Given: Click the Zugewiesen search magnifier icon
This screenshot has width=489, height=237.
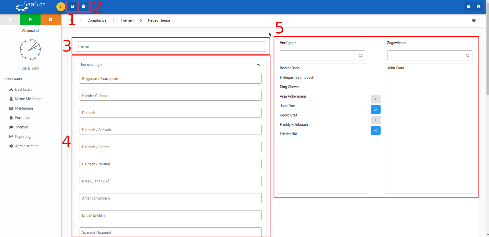Looking at the screenshot, I should click(x=468, y=56).
